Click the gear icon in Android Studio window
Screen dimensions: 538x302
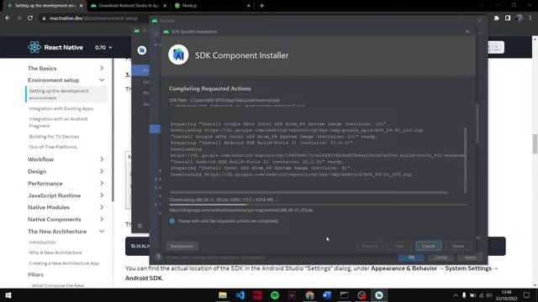click(140, 226)
